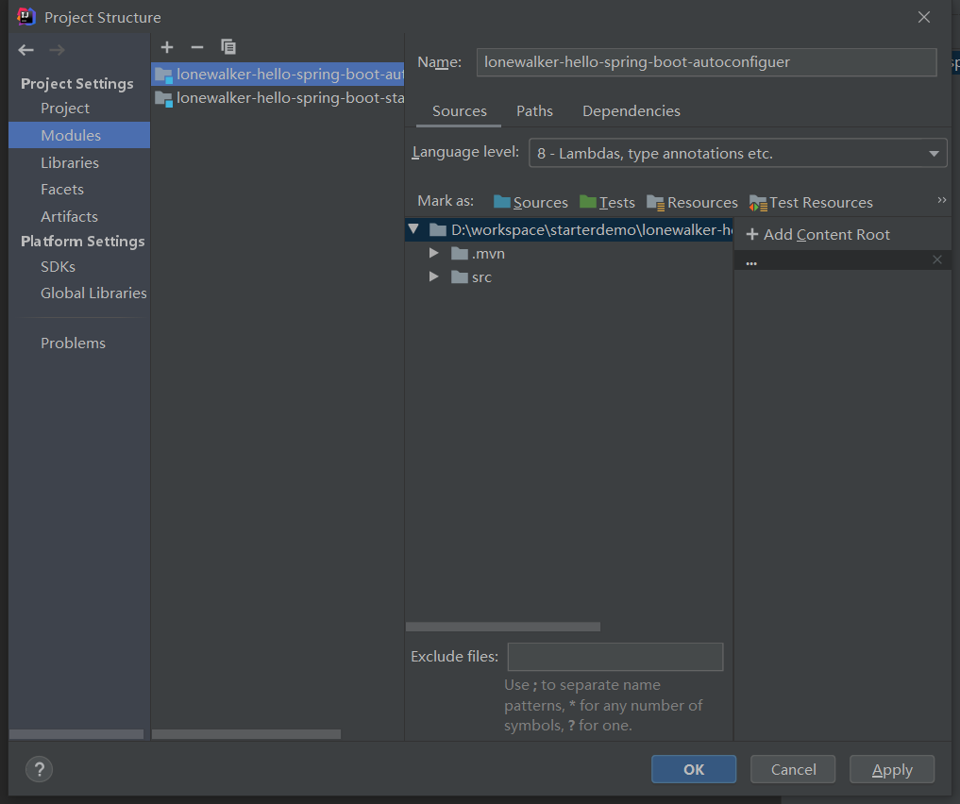Expand the src folder

point(434,276)
